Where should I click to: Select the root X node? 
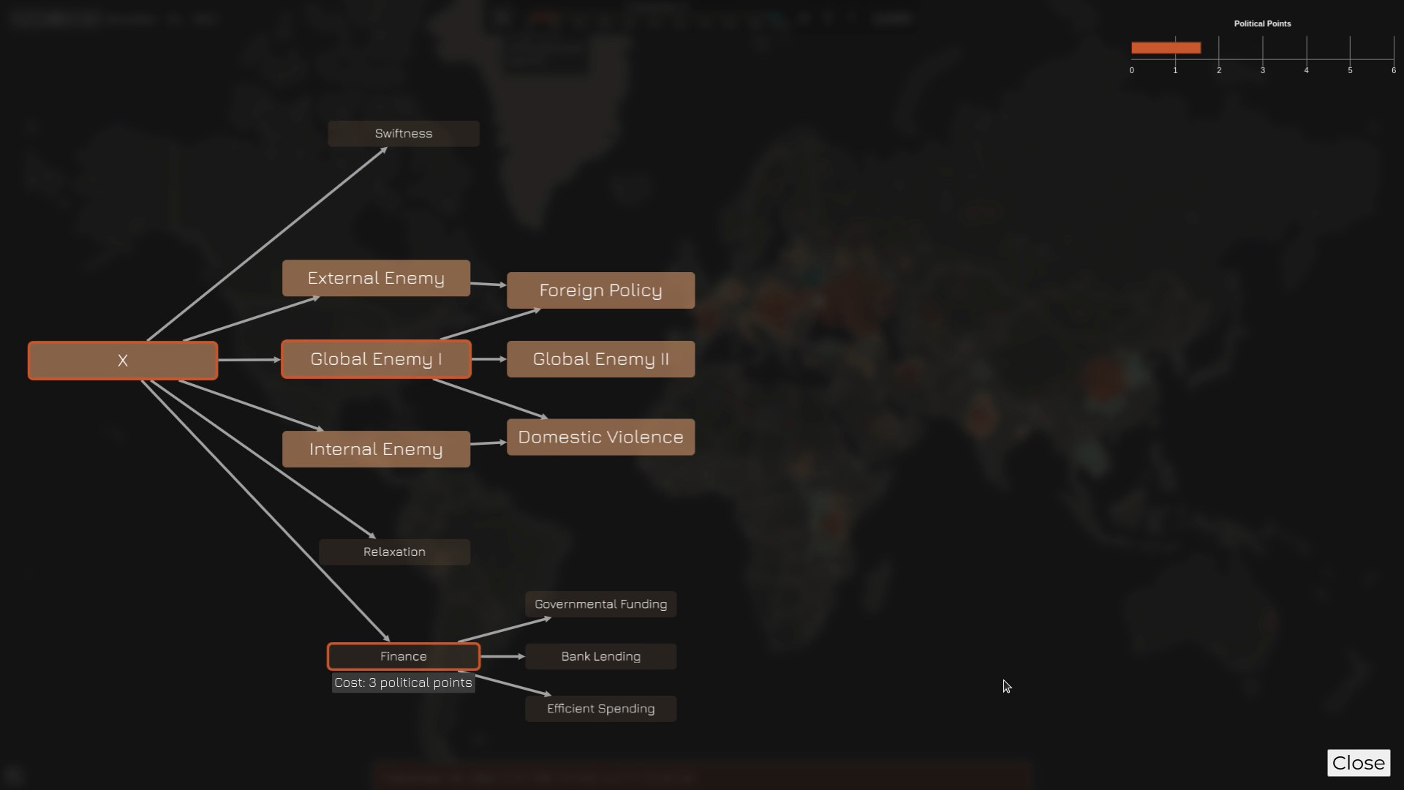(123, 361)
